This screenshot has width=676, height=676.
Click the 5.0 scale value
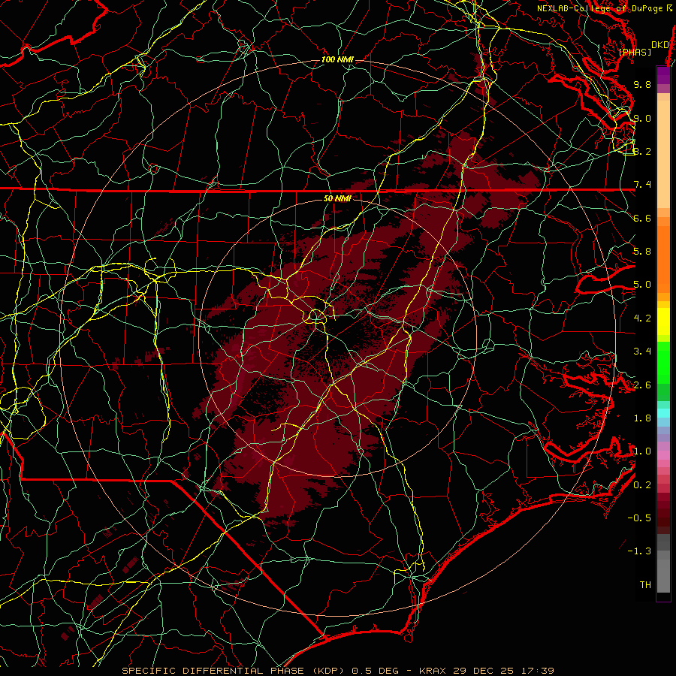(x=642, y=285)
